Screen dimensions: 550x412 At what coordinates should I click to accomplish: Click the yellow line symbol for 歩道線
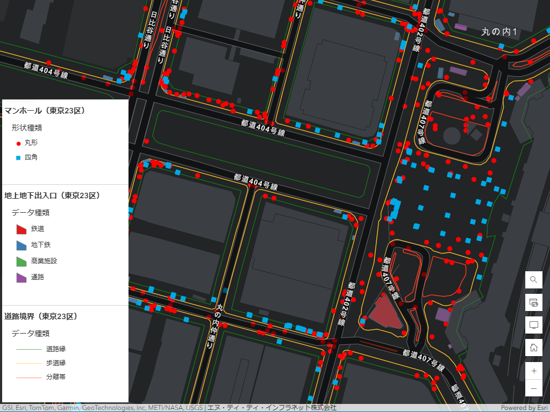[x=28, y=363]
